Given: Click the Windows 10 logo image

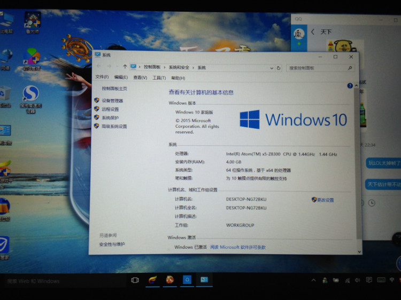Looking at the screenshot, I should click(x=293, y=119).
